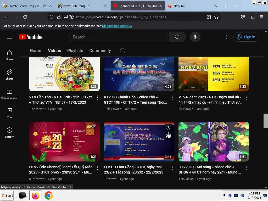Viewport: 268px width, 201px height.
Task: Open the Pocket toolbar button
Action: (x=243, y=17)
